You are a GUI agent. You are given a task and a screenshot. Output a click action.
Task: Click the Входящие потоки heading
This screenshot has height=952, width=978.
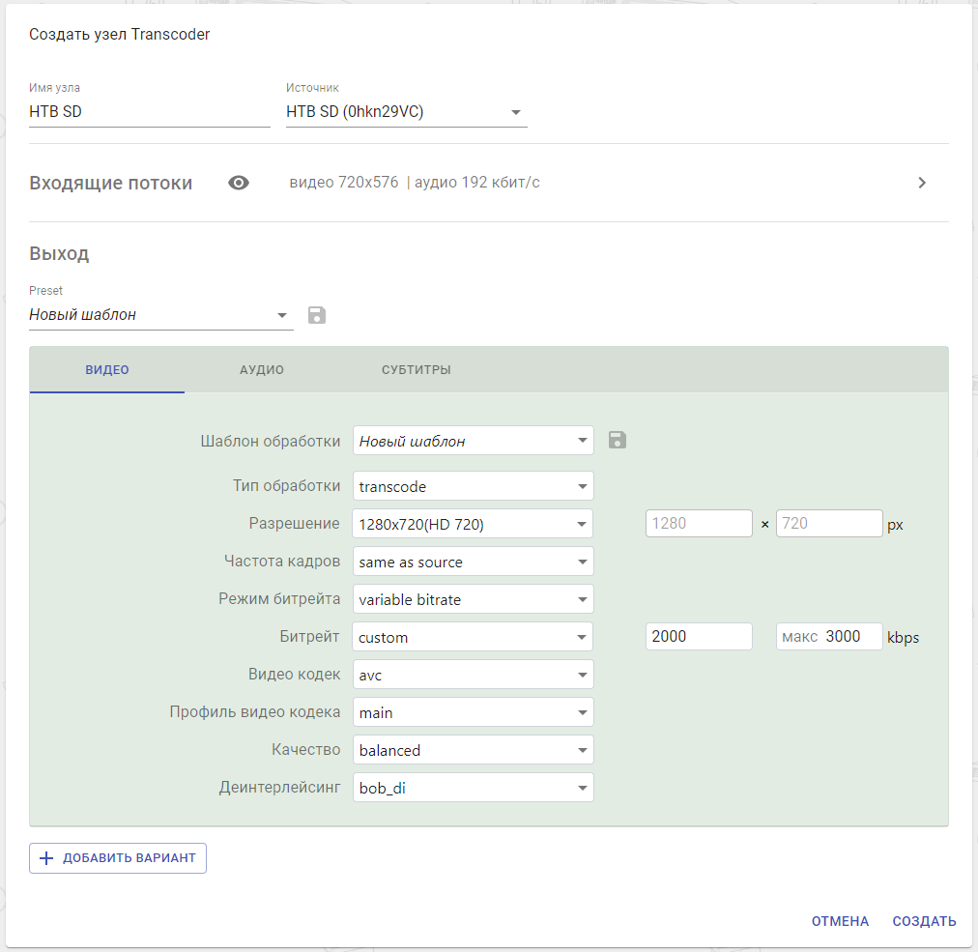point(111,183)
